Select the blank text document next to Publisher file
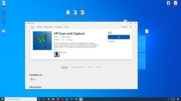 tap(68, 14)
